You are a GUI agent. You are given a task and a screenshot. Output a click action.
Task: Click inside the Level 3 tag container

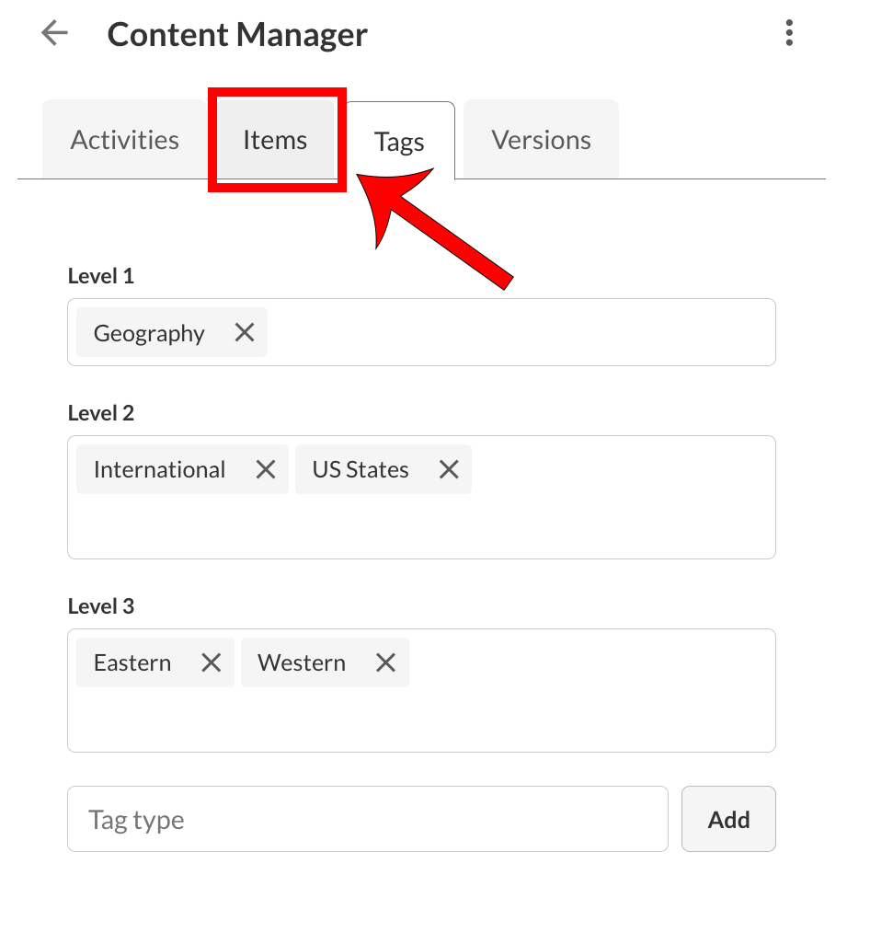click(598, 718)
